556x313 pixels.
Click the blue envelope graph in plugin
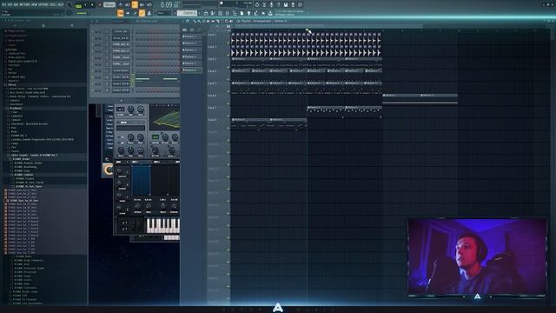click(x=141, y=180)
